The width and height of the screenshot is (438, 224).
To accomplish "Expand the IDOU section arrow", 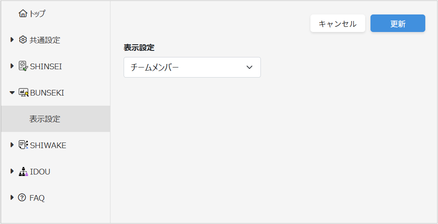I will tap(12, 171).
